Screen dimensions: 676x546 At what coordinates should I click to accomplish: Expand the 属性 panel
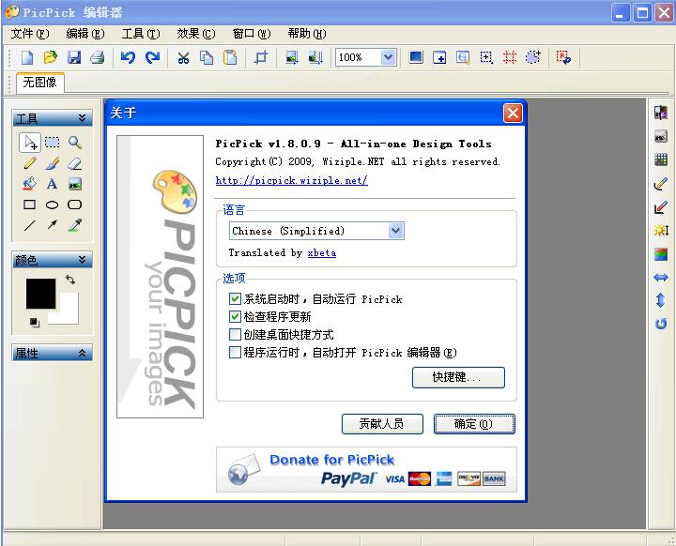click(82, 353)
